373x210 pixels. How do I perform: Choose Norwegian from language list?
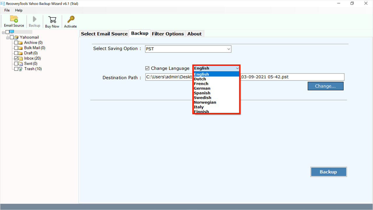click(x=216, y=102)
